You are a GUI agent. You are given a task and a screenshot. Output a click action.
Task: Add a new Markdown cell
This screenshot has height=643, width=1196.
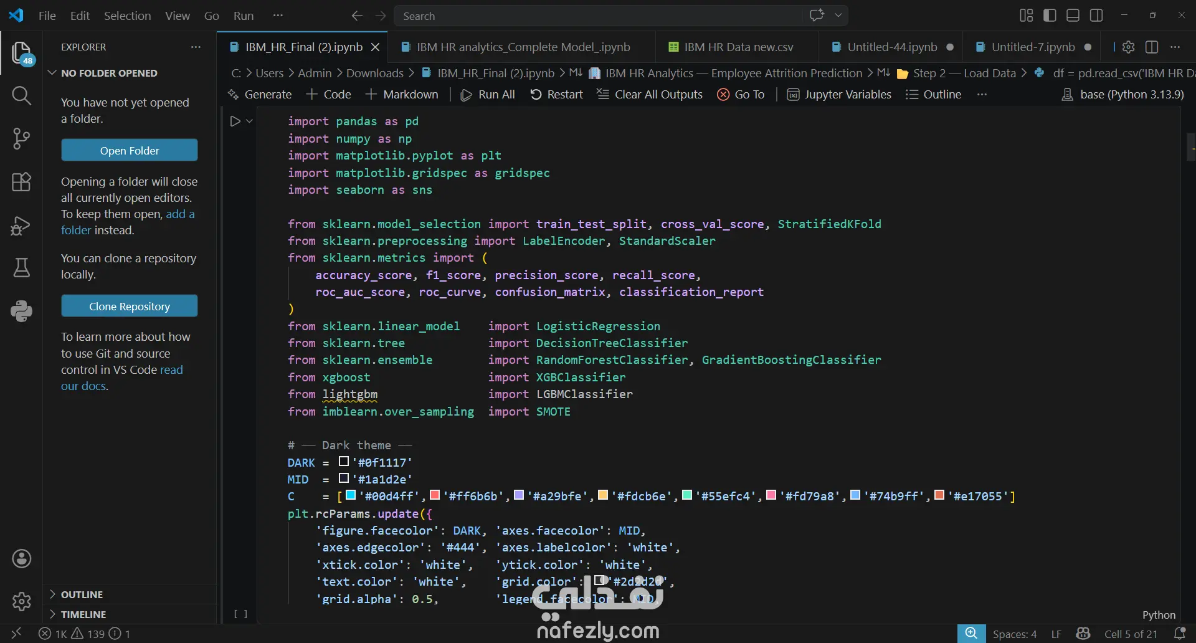[402, 94]
